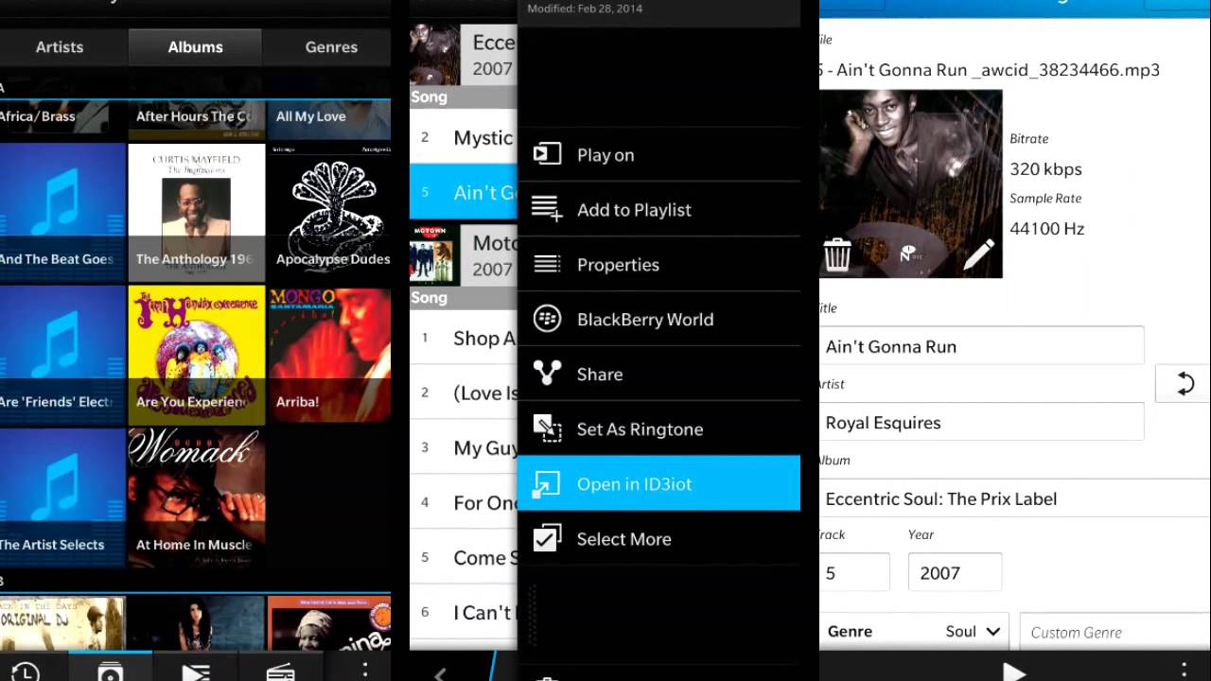Image resolution: width=1211 pixels, height=681 pixels.
Task: Choose Select More option
Action: click(x=659, y=539)
